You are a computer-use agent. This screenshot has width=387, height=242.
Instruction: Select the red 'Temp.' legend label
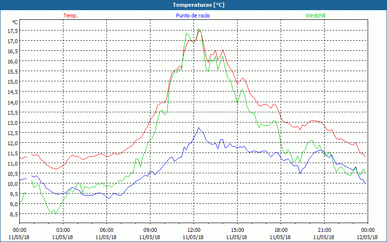[71, 15]
